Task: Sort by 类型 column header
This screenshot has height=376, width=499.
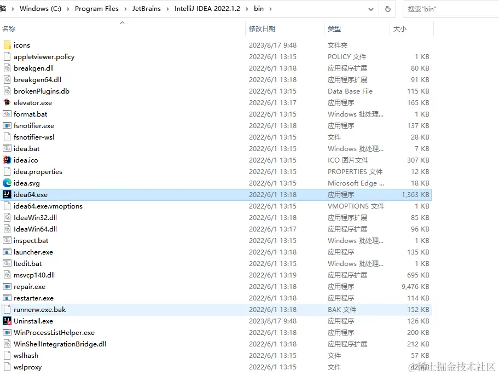Action: coord(334,28)
